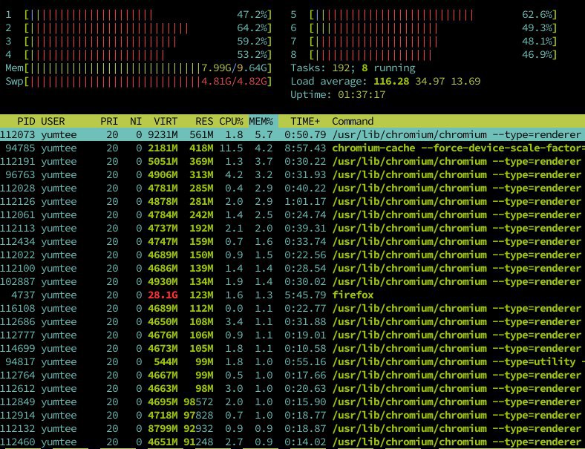The image size is (585, 449).
Task: Select the process row with PID 116108
Action: coord(292,309)
